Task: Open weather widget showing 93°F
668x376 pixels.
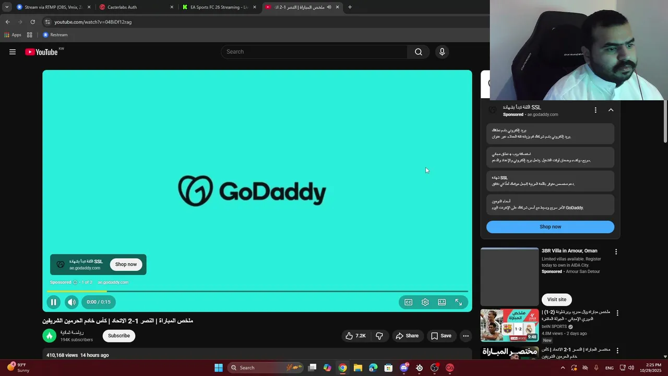Action: [x=18, y=368]
